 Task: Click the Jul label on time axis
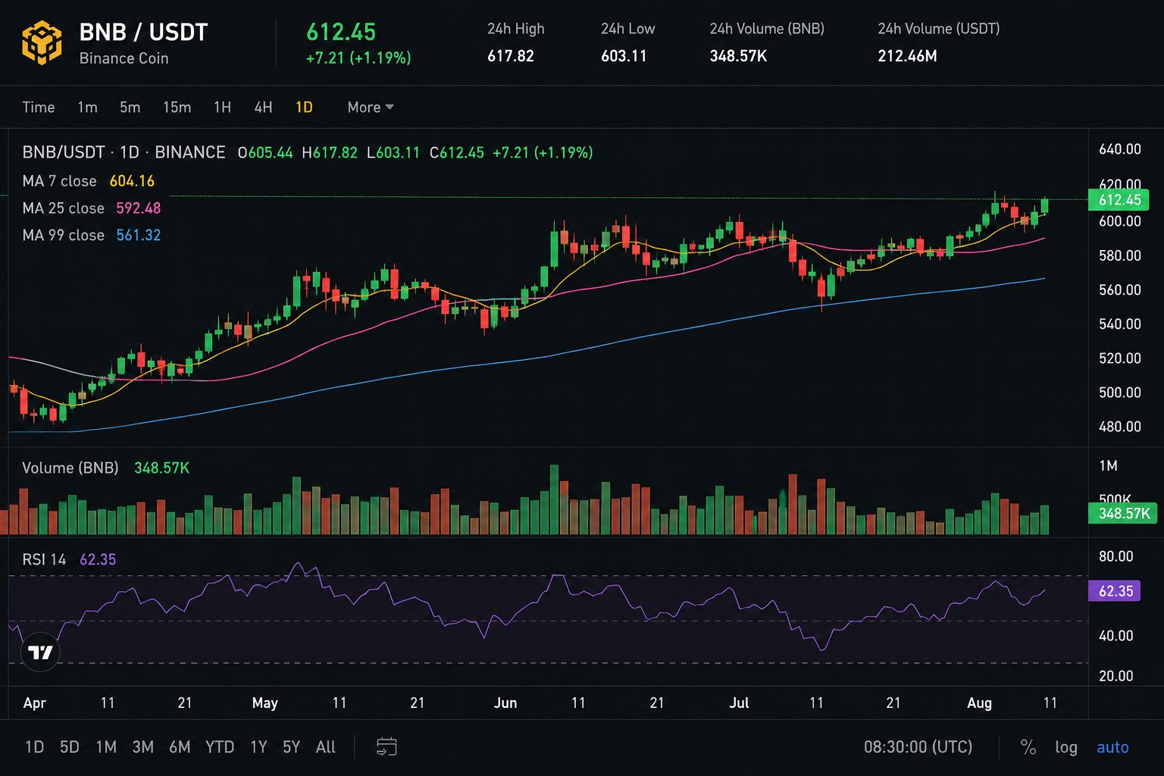pos(739,703)
